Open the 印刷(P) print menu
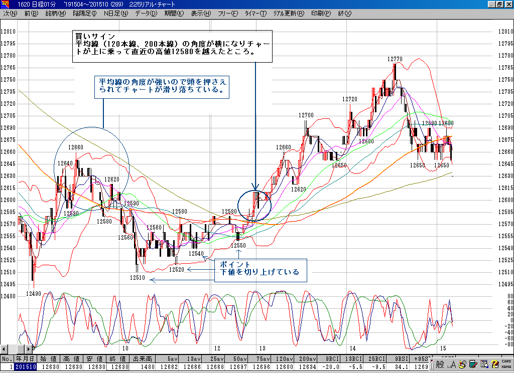Image resolution: width=514 pixels, height=373 pixels. tap(321, 14)
